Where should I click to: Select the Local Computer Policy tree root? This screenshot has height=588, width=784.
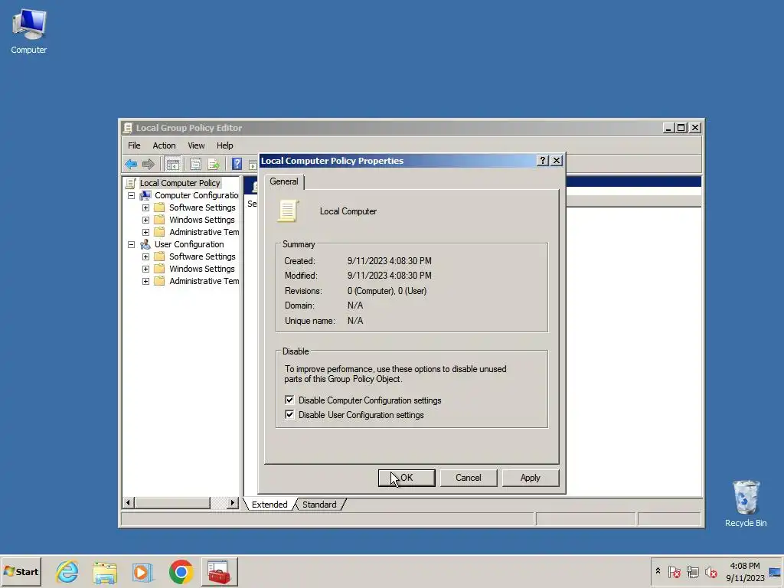[x=179, y=183]
